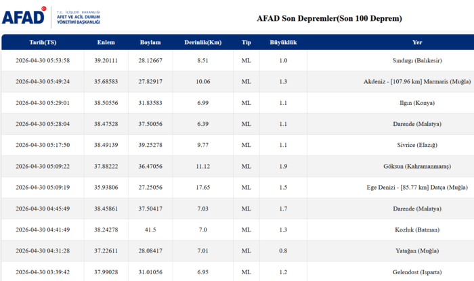Click magnitude value 1.0
The image size is (474, 281).
pyautogui.click(x=283, y=60)
